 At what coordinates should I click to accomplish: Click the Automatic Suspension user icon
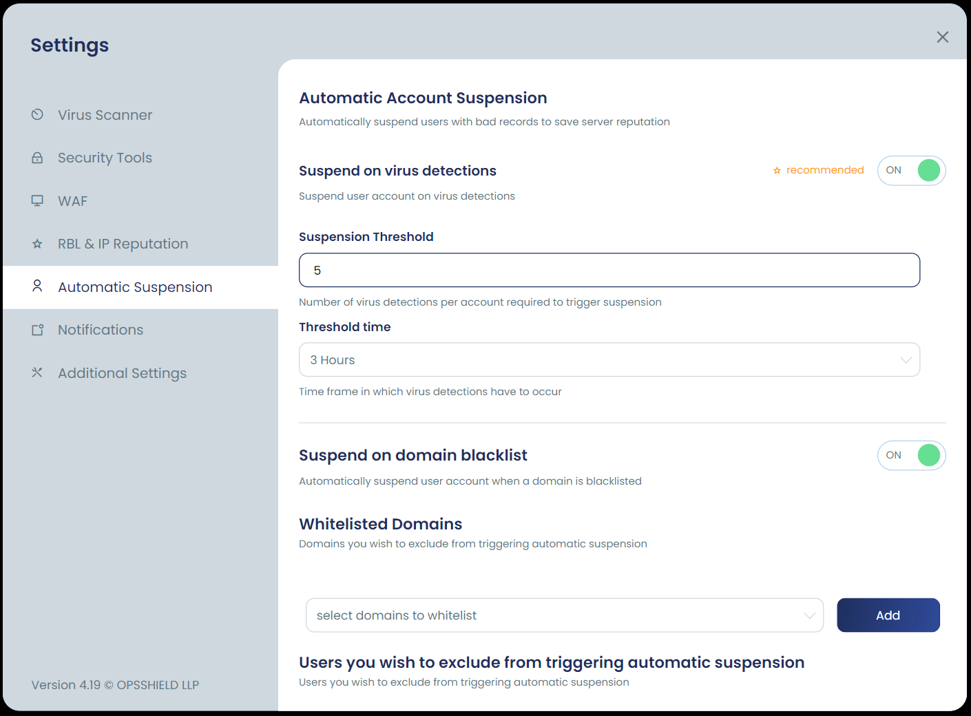point(37,286)
